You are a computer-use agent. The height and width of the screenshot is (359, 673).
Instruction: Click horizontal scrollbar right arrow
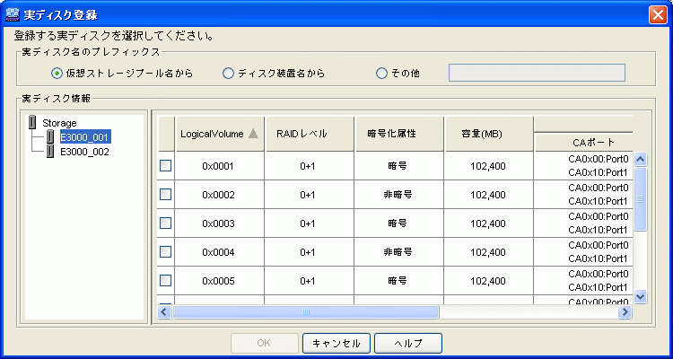coord(625,311)
